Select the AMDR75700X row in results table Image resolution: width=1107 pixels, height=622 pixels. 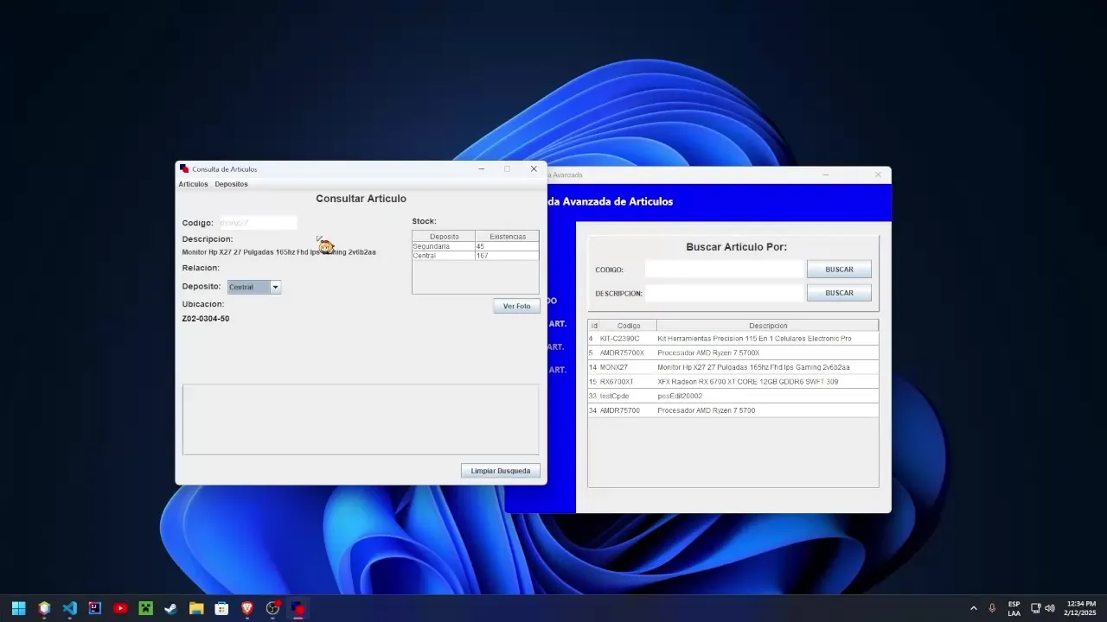[733, 352]
